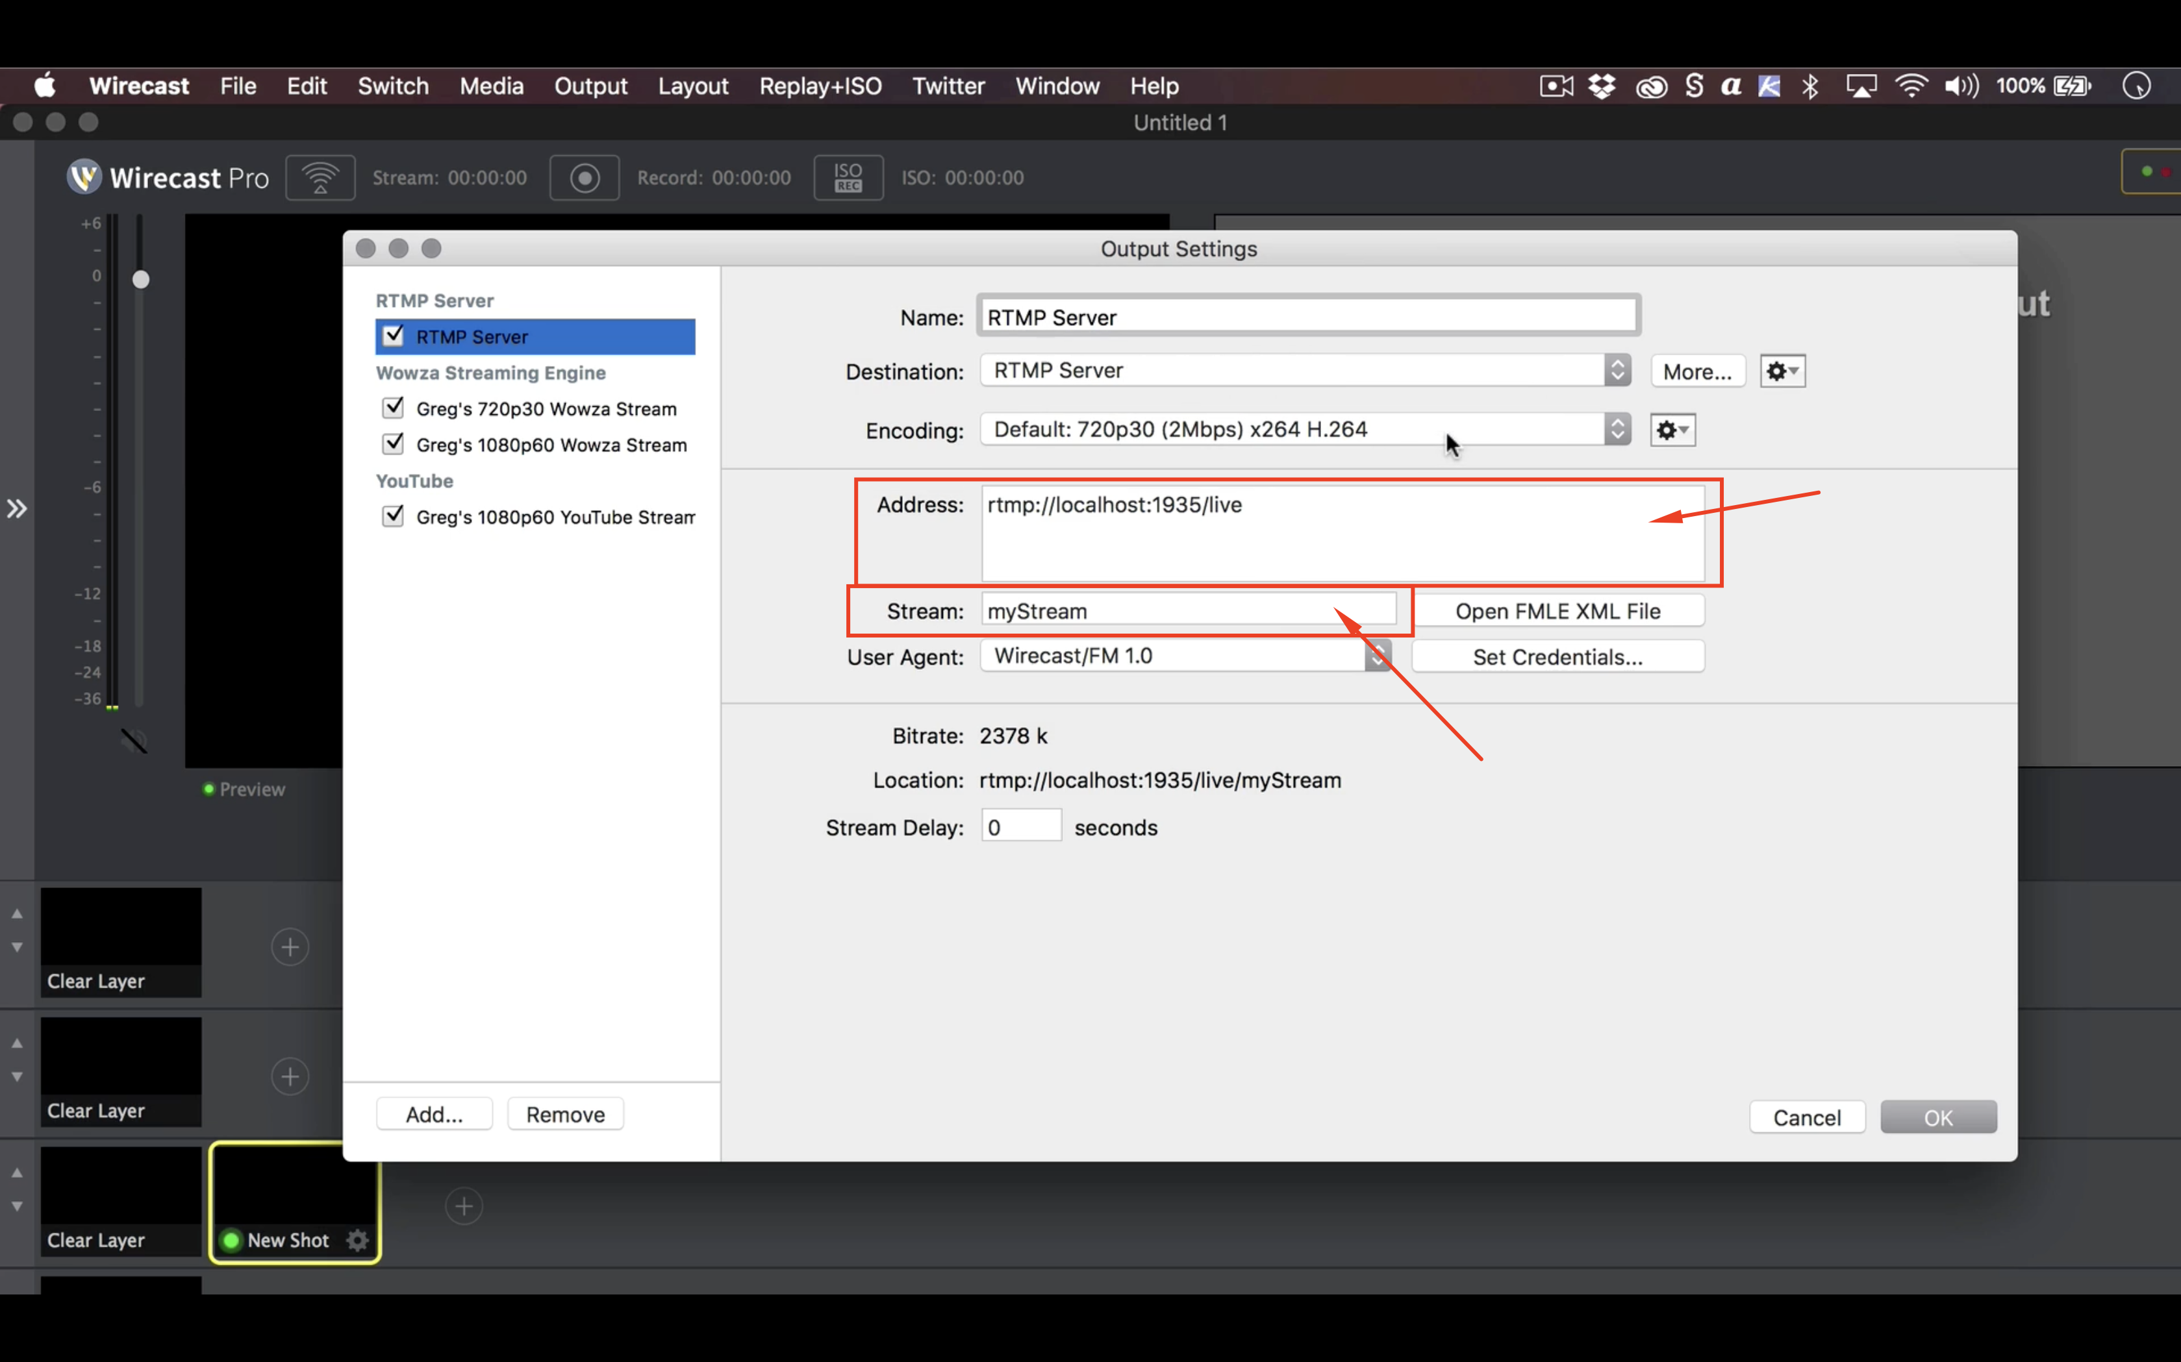Open the Output menu
Screen dimensions: 2181x1362
point(590,86)
